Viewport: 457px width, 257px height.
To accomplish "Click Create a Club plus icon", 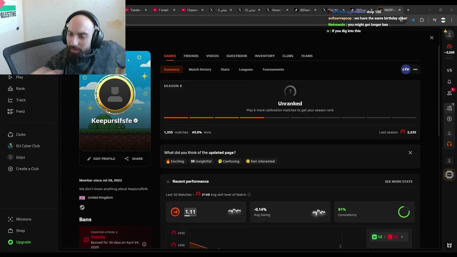I will point(10,169).
